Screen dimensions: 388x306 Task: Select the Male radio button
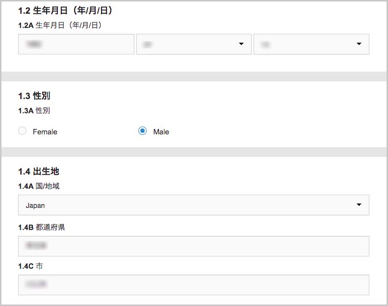142,131
